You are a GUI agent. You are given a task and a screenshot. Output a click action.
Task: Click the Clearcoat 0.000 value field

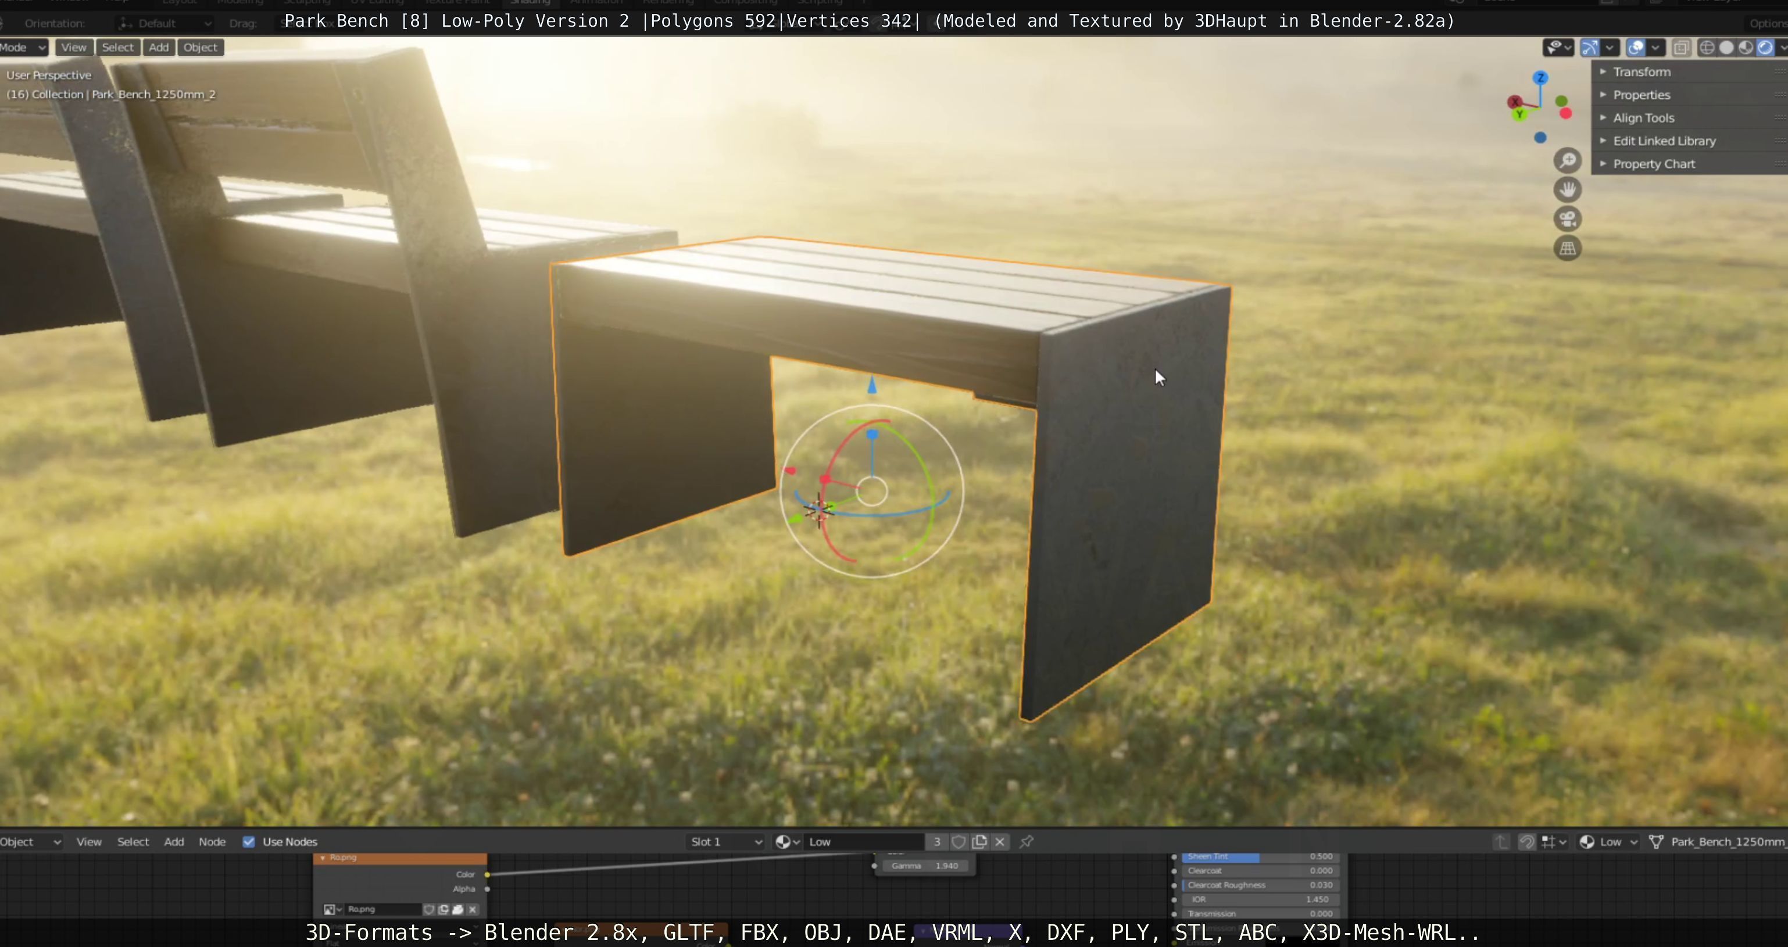coord(1260,871)
